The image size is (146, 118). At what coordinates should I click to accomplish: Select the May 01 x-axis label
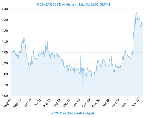click(x=8, y=103)
